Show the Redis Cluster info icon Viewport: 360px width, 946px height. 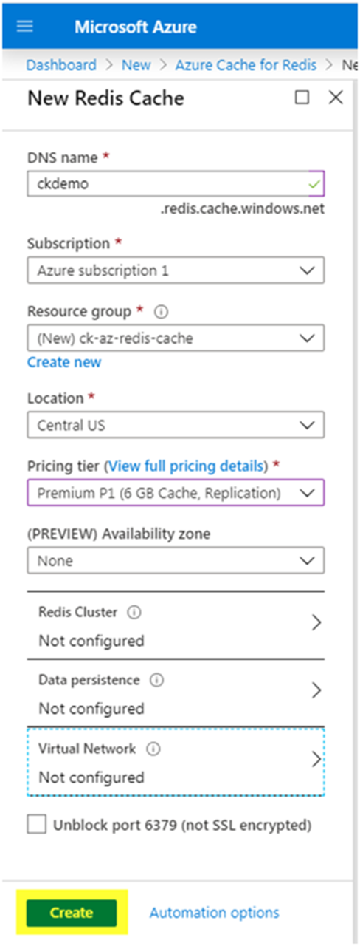134,612
